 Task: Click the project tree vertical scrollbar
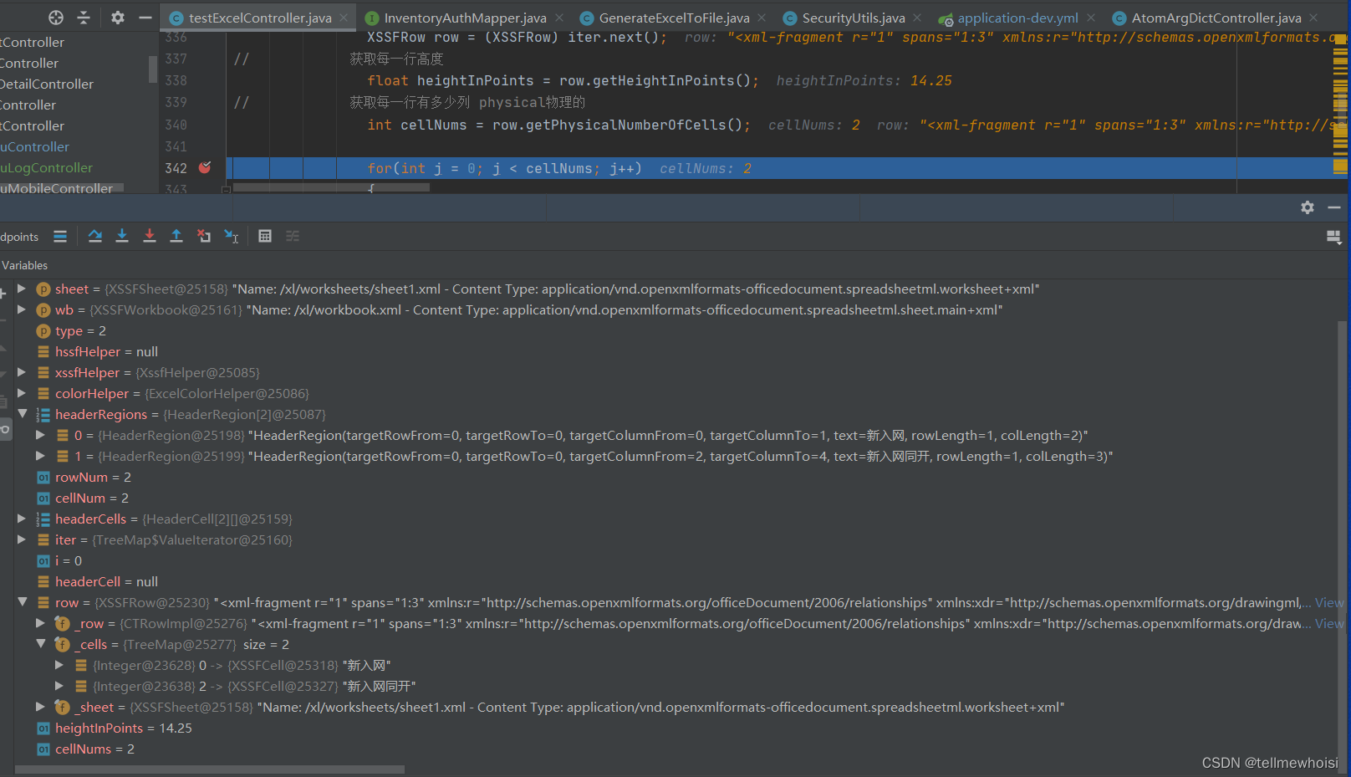click(153, 69)
